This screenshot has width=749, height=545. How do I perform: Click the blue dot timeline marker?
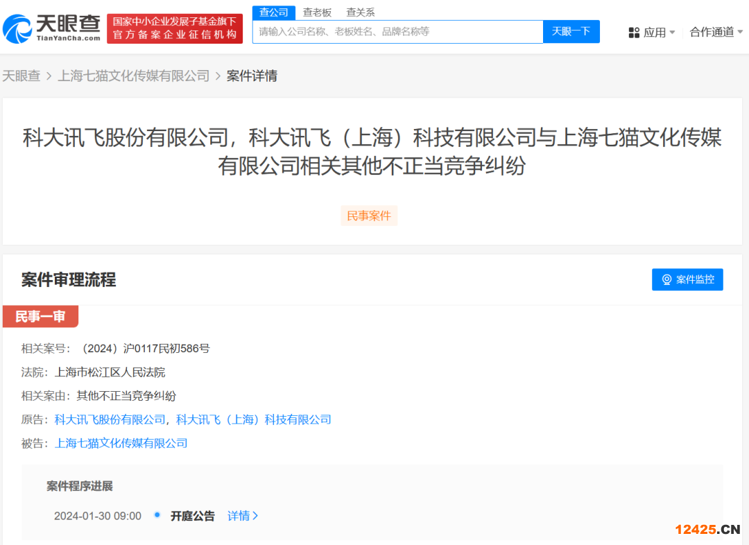tap(157, 515)
